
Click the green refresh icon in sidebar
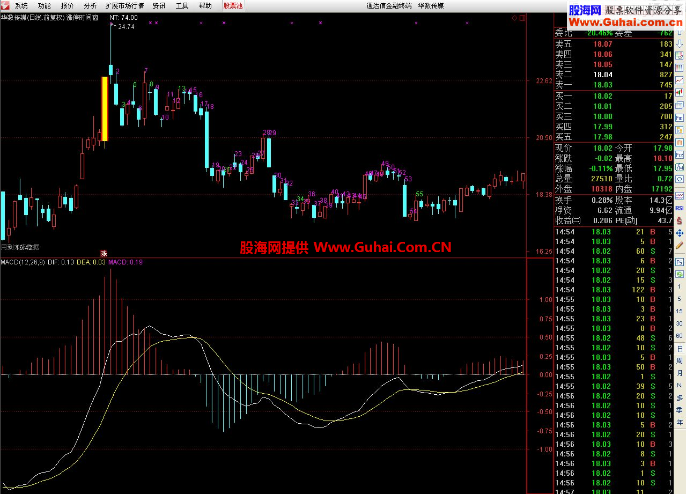point(680,274)
